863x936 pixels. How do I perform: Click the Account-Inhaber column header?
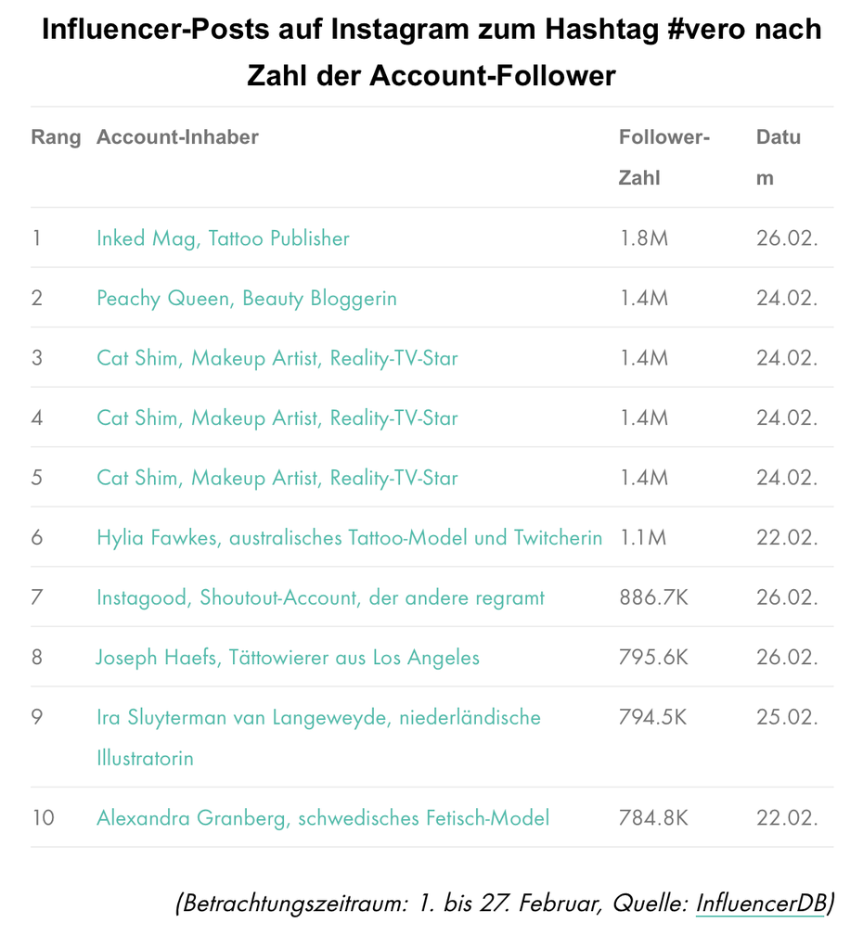click(177, 137)
